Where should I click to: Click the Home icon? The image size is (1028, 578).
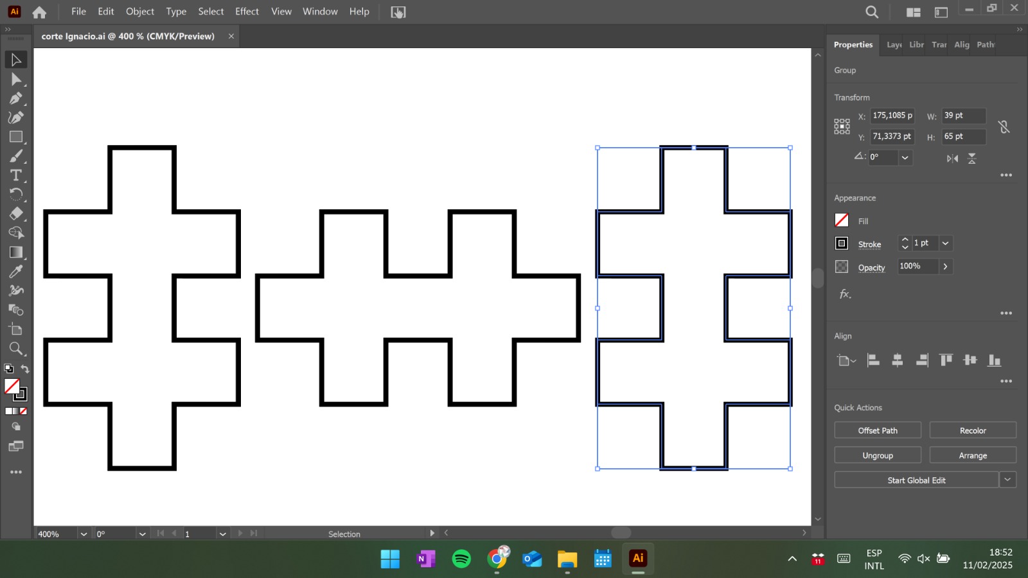(39, 12)
